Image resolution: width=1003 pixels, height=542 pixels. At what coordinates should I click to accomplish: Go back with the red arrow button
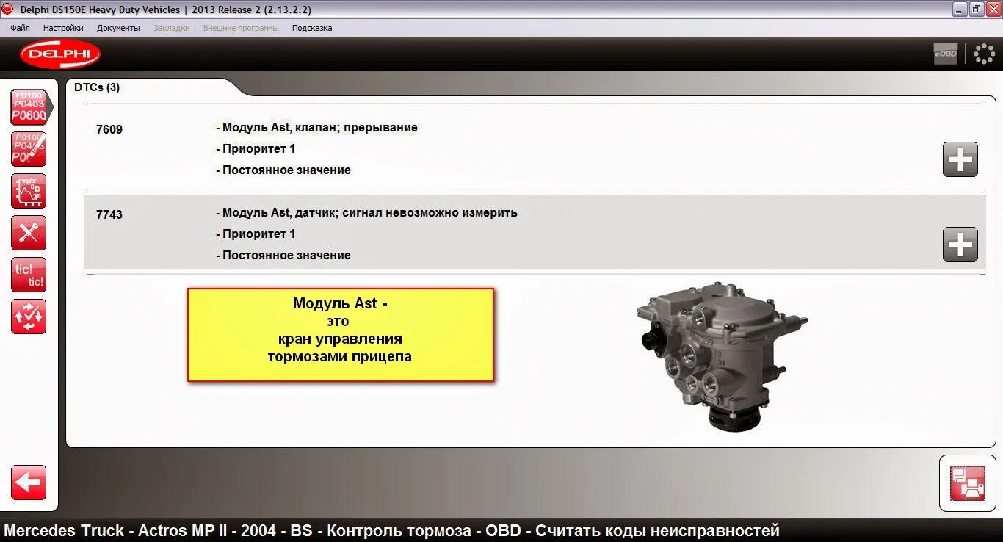pyautogui.click(x=29, y=483)
